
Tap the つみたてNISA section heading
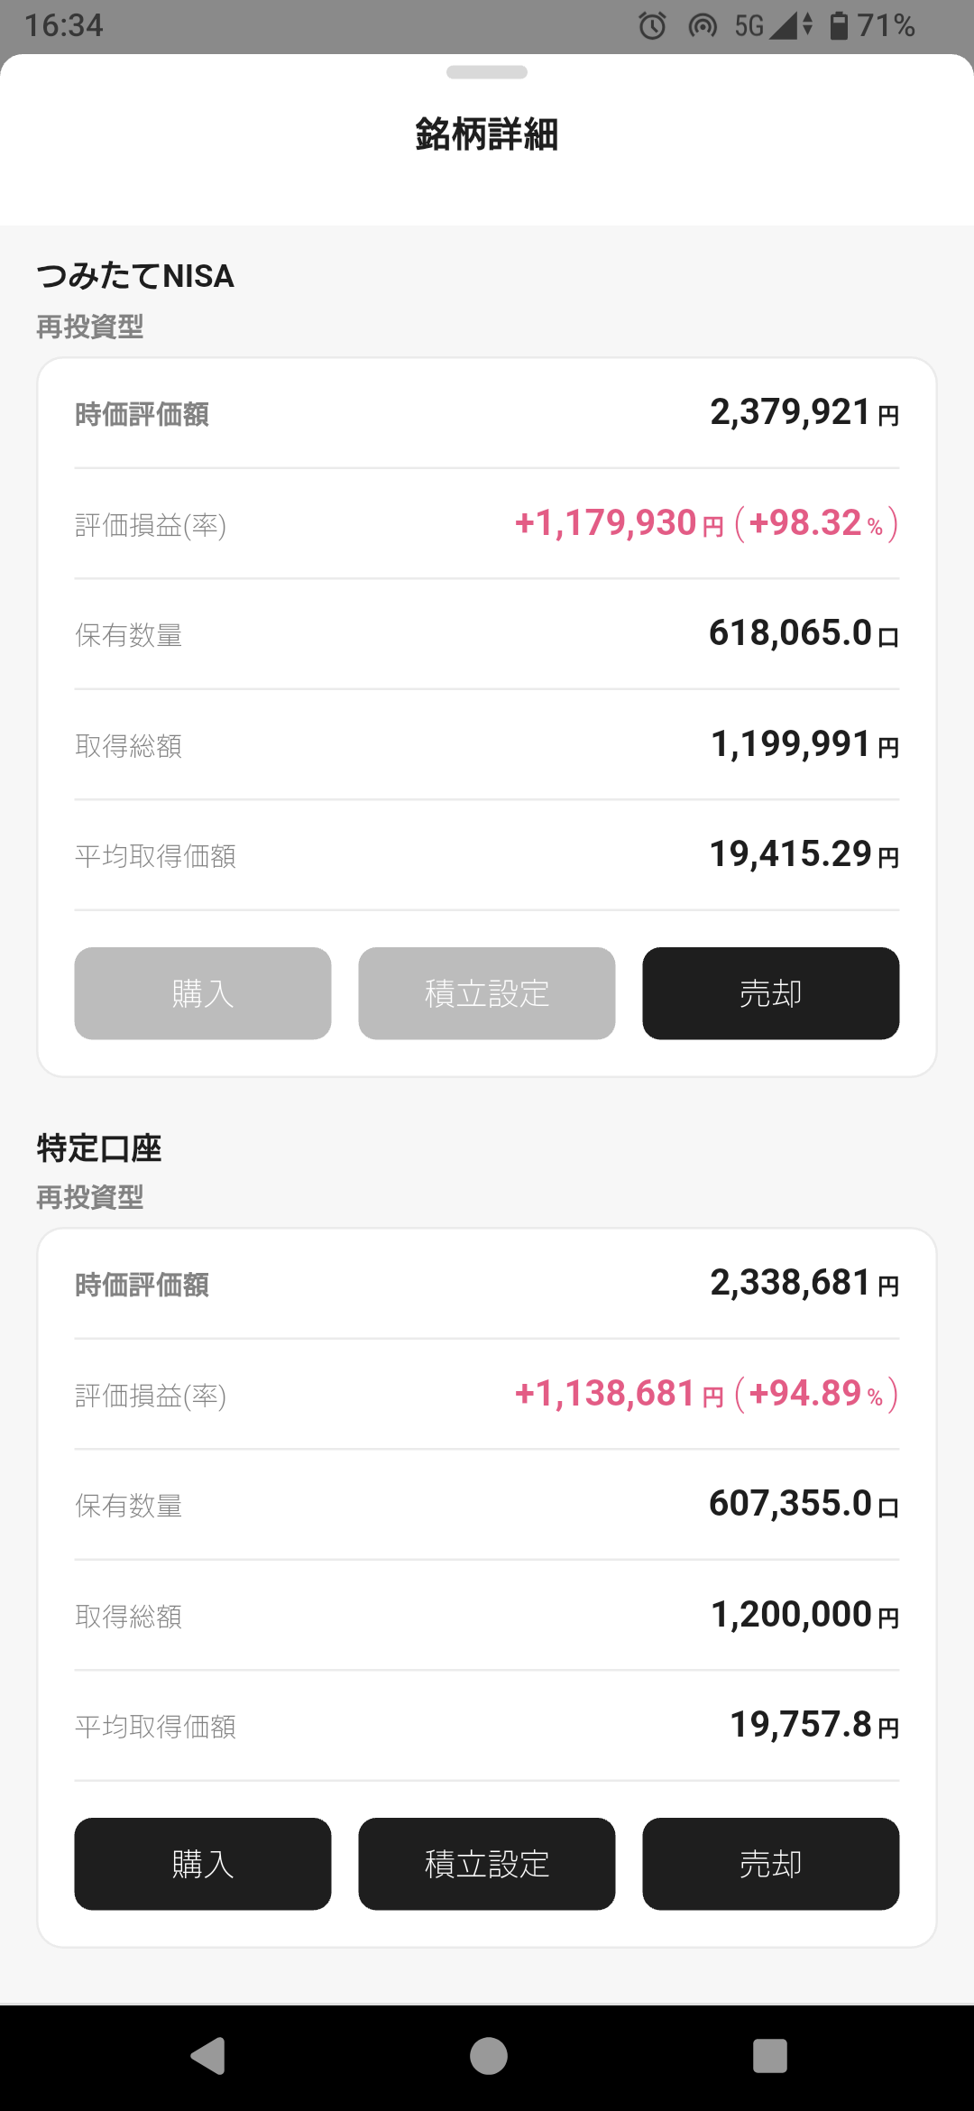(135, 276)
